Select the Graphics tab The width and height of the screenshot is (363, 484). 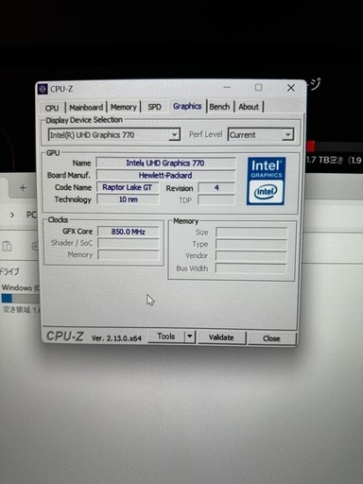187,106
